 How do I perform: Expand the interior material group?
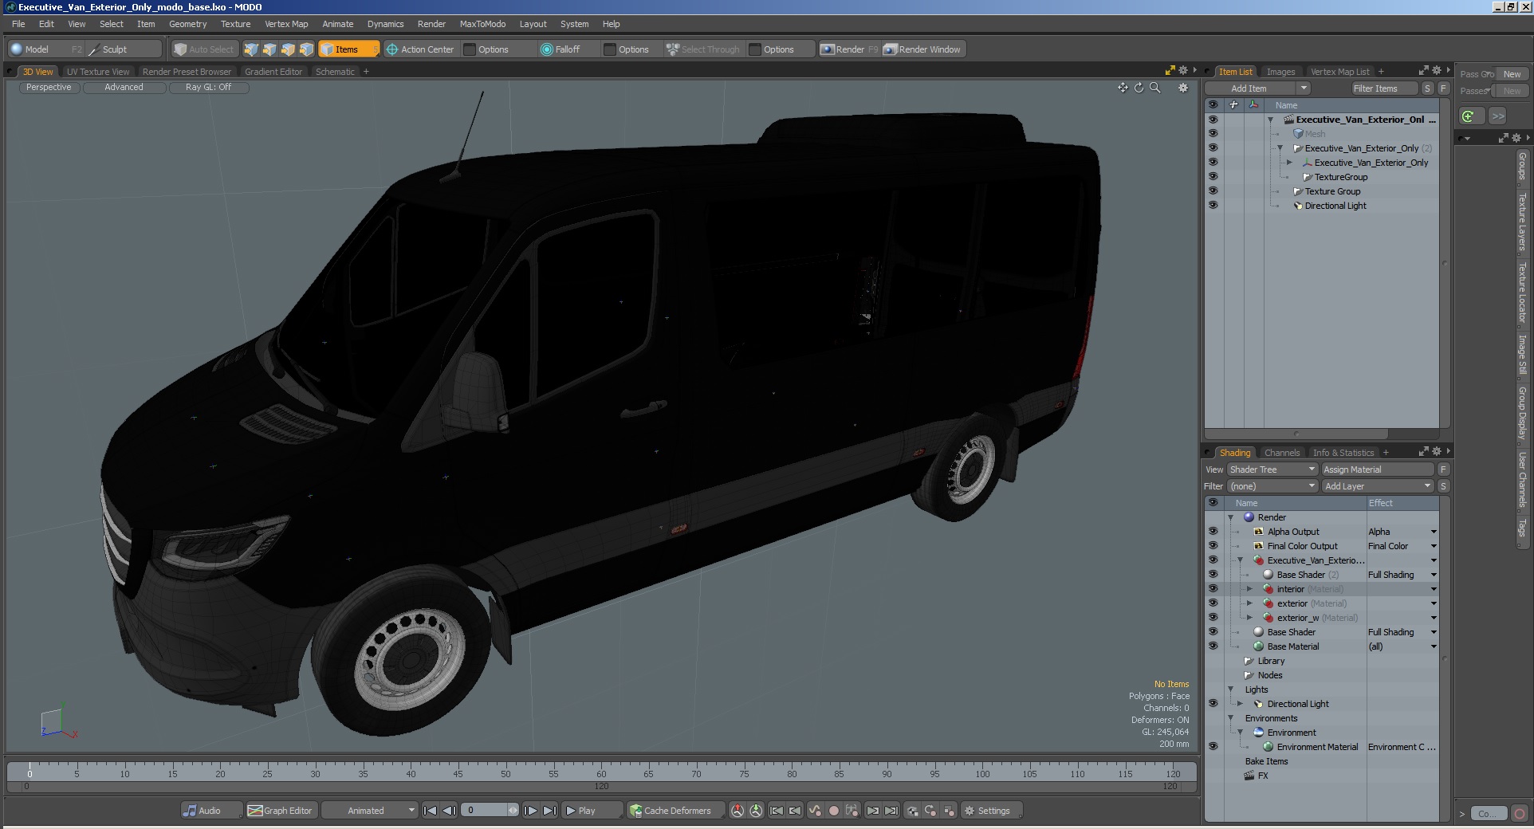click(1249, 589)
